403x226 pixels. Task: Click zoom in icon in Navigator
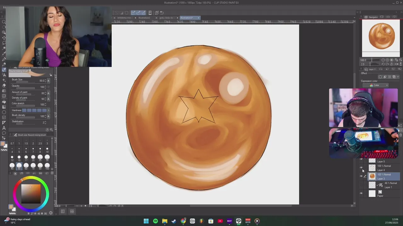click(387, 60)
